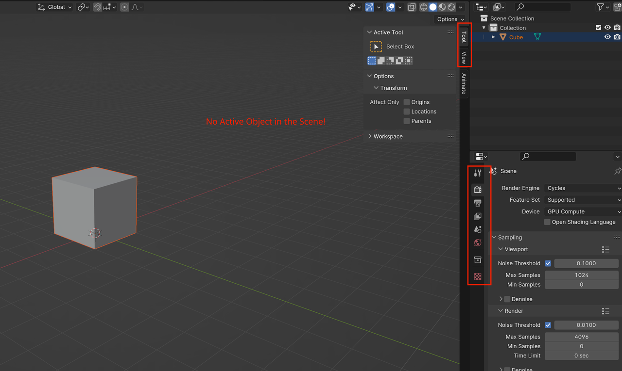This screenshot has width=622, height=371.
Task: Open the View Layer properties tab
Action: pyautogui.click(x=478, y=216)
